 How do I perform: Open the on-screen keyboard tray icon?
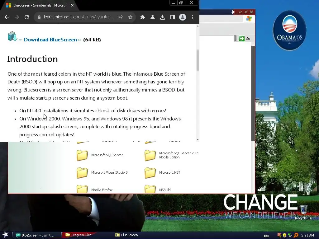[266, 236]
